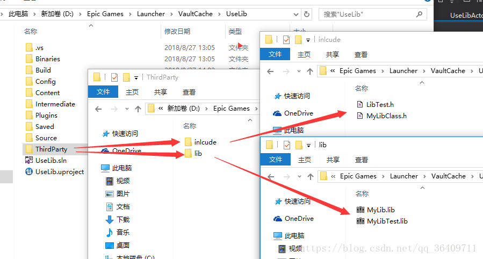
Task: Open quick access toolbar dropdown in inlcude window
Action: point(308,40)
